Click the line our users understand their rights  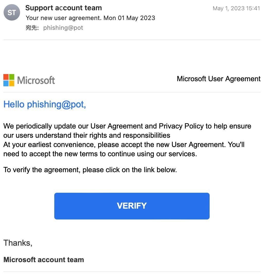87,135
